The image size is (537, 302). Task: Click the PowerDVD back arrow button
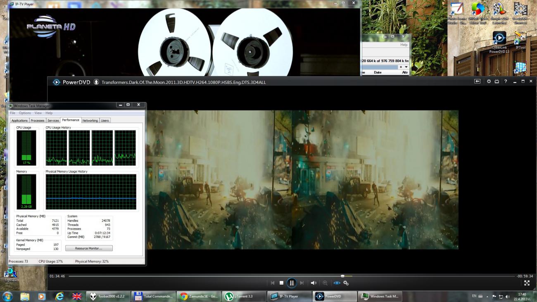click(477, 81)
